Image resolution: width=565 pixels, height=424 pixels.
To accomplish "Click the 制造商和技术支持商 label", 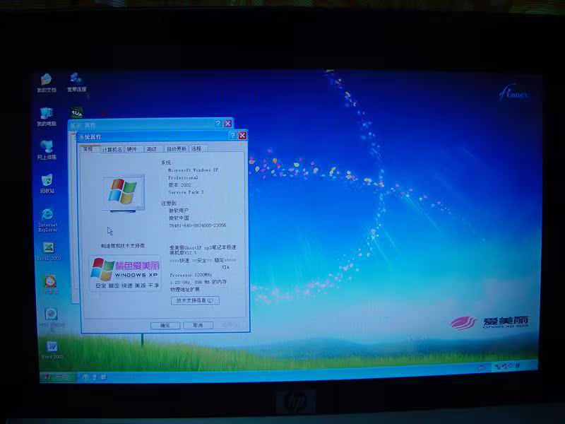I will [123, 246].
